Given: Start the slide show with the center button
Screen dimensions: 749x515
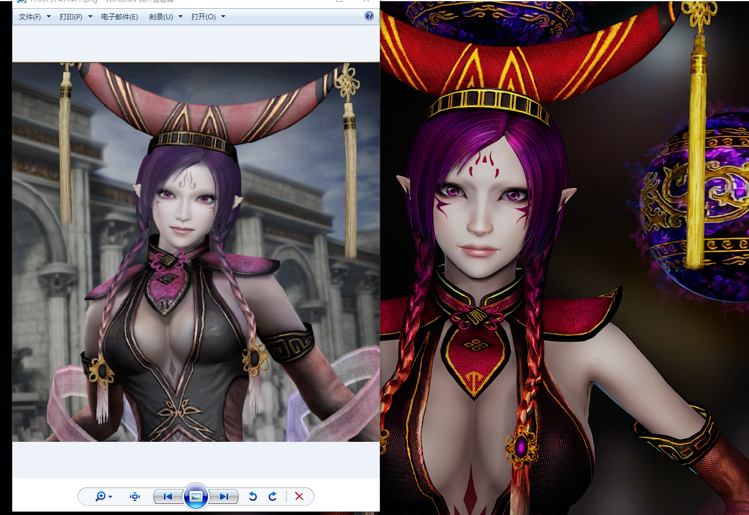Looking at the screenshot, I should coord(196,496).
